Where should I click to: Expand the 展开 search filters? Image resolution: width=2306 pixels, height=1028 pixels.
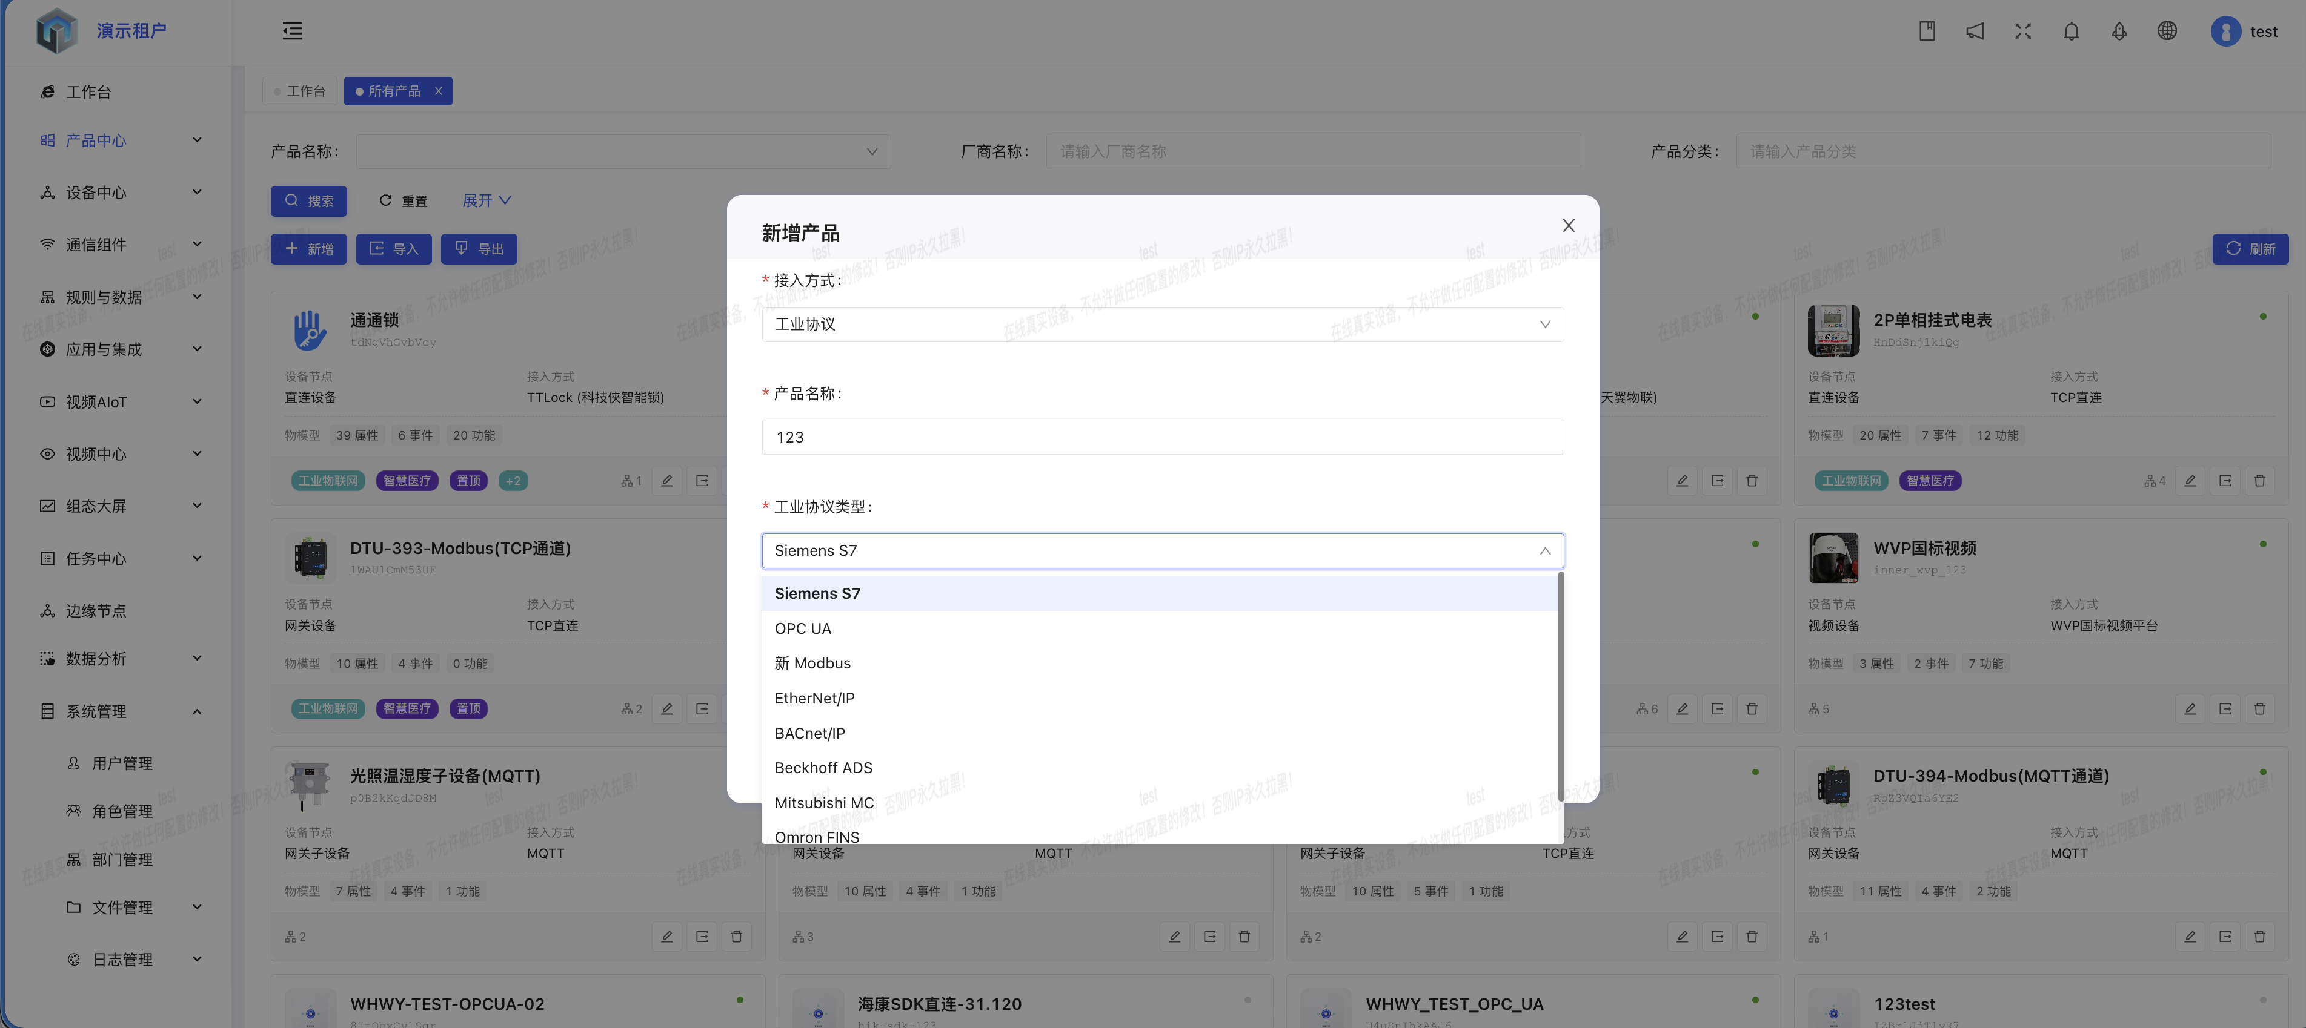[486, 200]
